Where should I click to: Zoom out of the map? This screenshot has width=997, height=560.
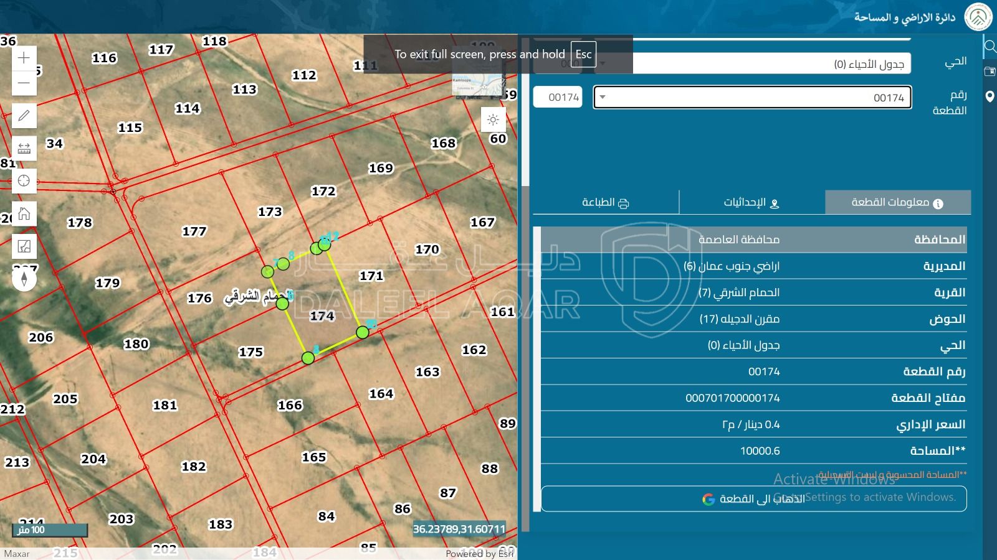pos(24,83)
